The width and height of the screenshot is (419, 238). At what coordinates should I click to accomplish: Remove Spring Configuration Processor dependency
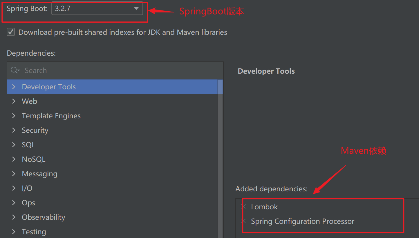pyautogui.click(x=243, y=221)
